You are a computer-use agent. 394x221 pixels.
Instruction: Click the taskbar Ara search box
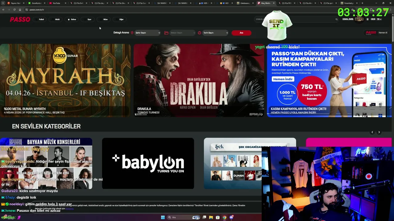pos(184,217)
